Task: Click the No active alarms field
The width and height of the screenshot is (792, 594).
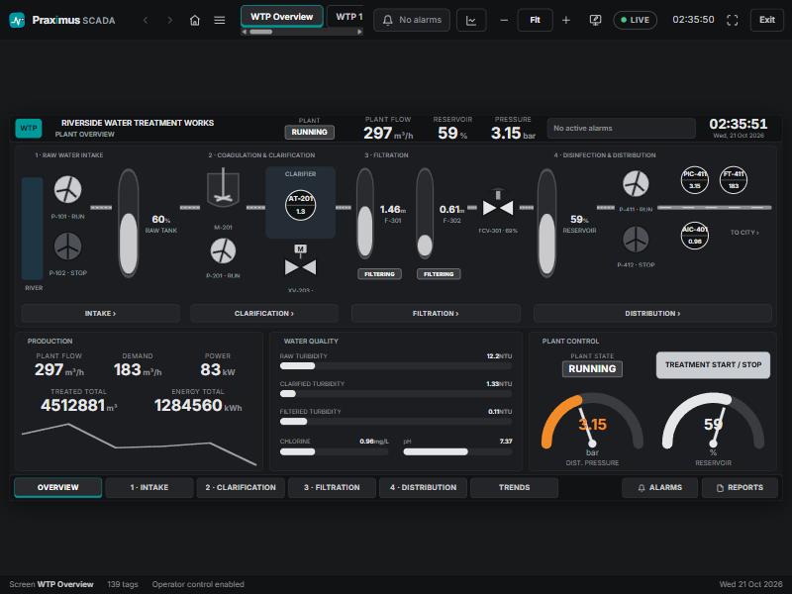Action: 622,129
